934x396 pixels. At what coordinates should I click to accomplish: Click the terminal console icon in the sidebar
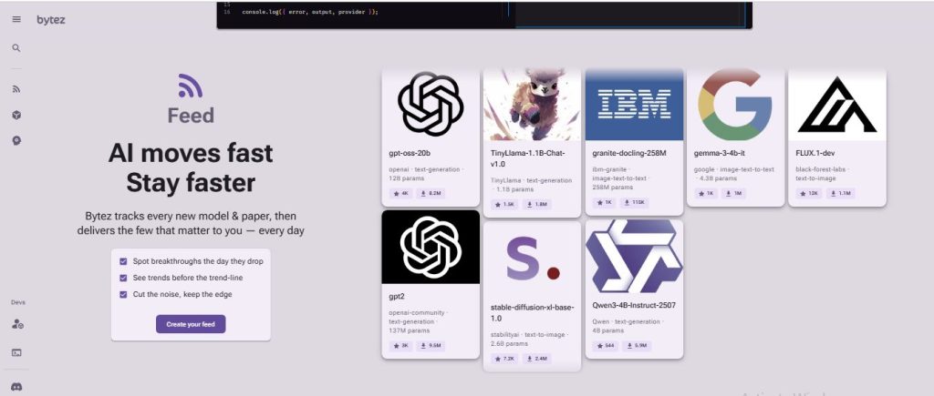click(x=16, y=351)
